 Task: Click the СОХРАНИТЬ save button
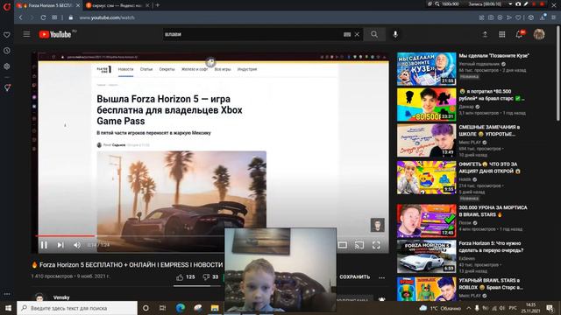click(354, 276)
